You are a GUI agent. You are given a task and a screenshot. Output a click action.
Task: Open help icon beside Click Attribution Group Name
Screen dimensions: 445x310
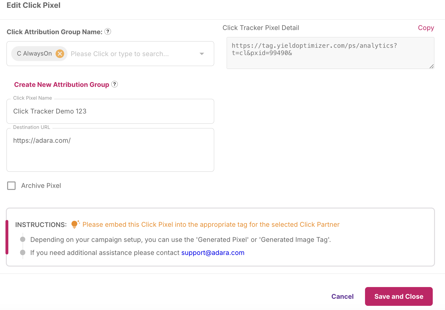point(108,32)
